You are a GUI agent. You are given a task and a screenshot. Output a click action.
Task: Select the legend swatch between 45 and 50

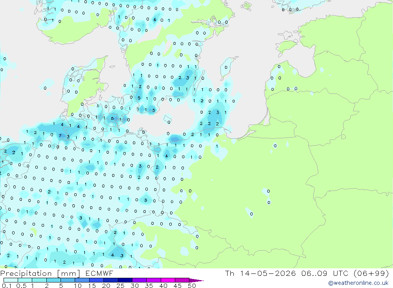tap(182, 280)
